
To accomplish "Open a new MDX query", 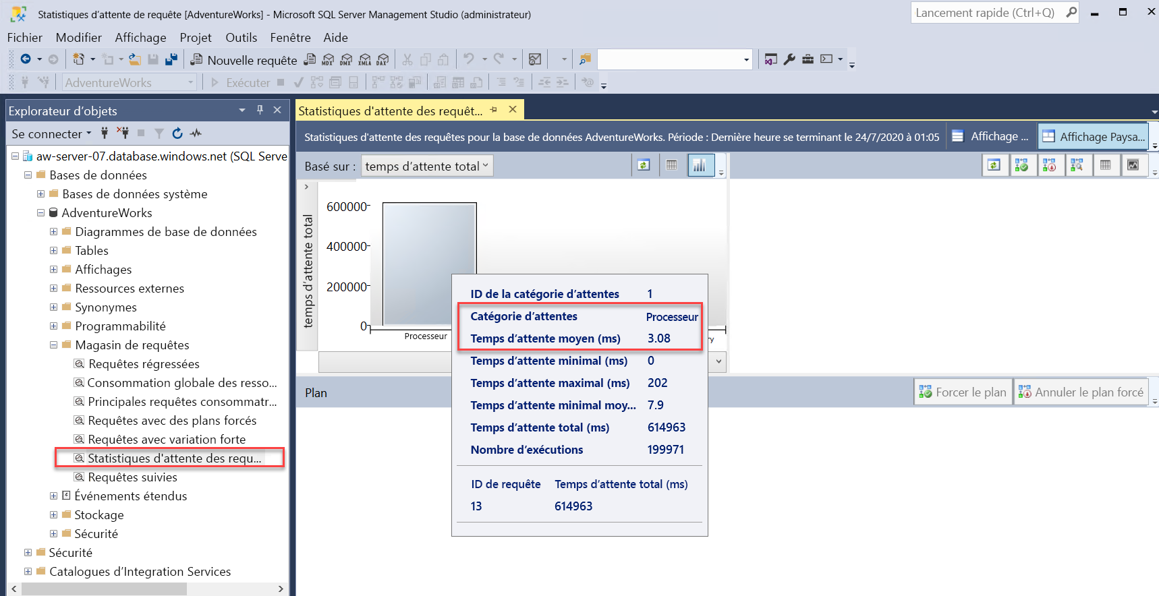I will click(328, 59).
